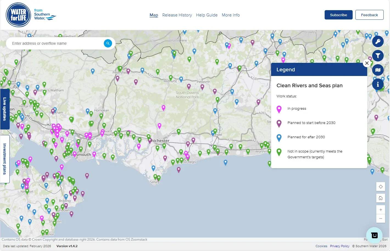The image size is (390, 251).
Task: Click the address or overflow name search field
Action: point(55,43)
